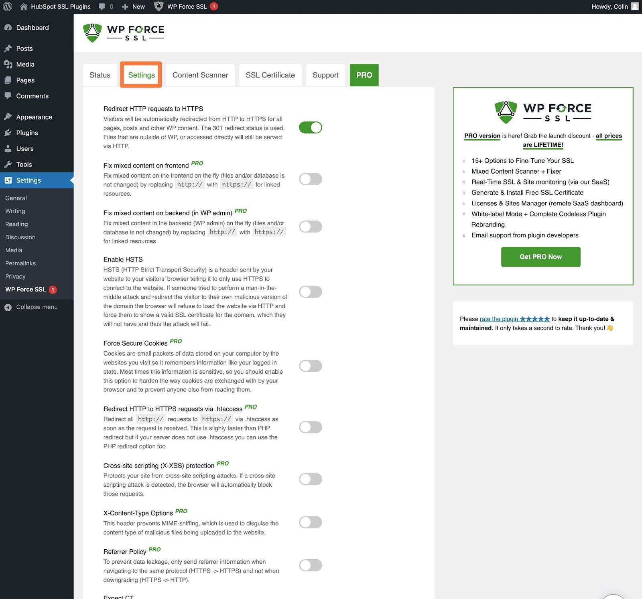Click the Tools wrench icon in sidebar
This screenshot has height=599, width=642.
pos(8,164)
